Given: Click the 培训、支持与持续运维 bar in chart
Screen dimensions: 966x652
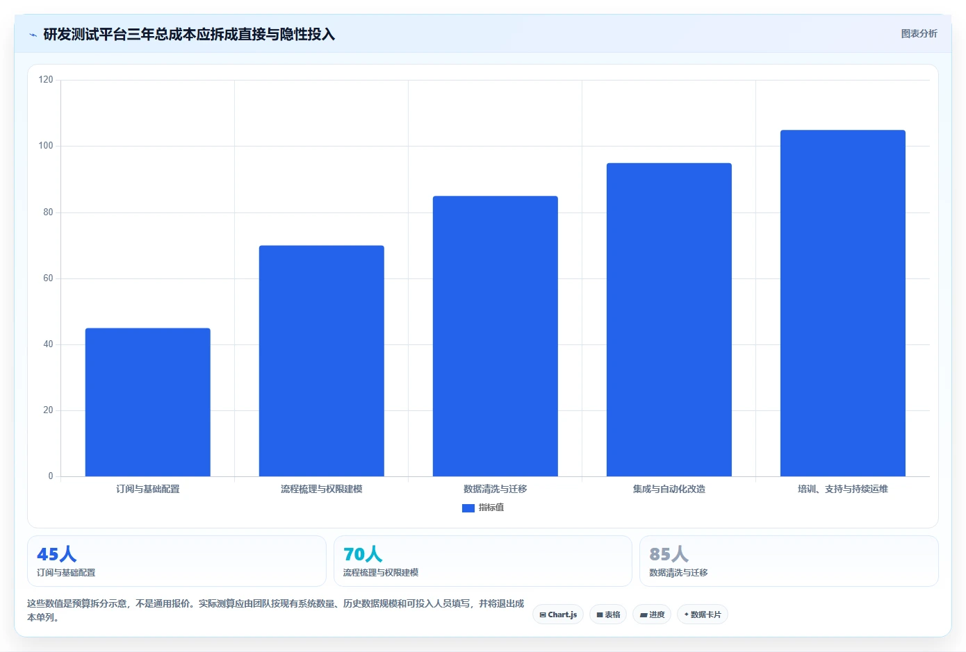Looking at the screenshot, I should pyautogui.click(x=843, y=303).
